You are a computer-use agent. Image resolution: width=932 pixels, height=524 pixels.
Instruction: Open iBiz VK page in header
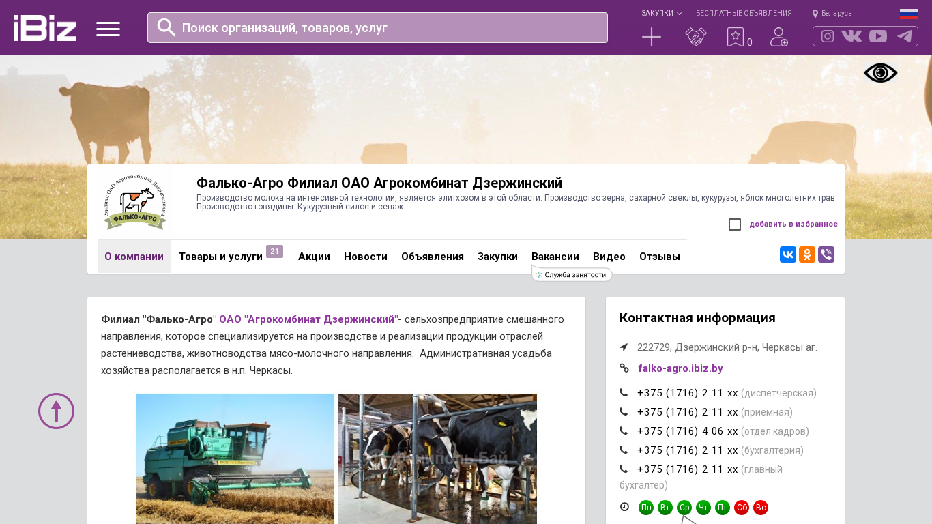(851, 36)
